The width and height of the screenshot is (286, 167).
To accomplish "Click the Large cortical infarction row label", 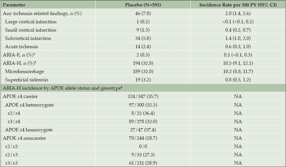I will [x=31, y=22].
